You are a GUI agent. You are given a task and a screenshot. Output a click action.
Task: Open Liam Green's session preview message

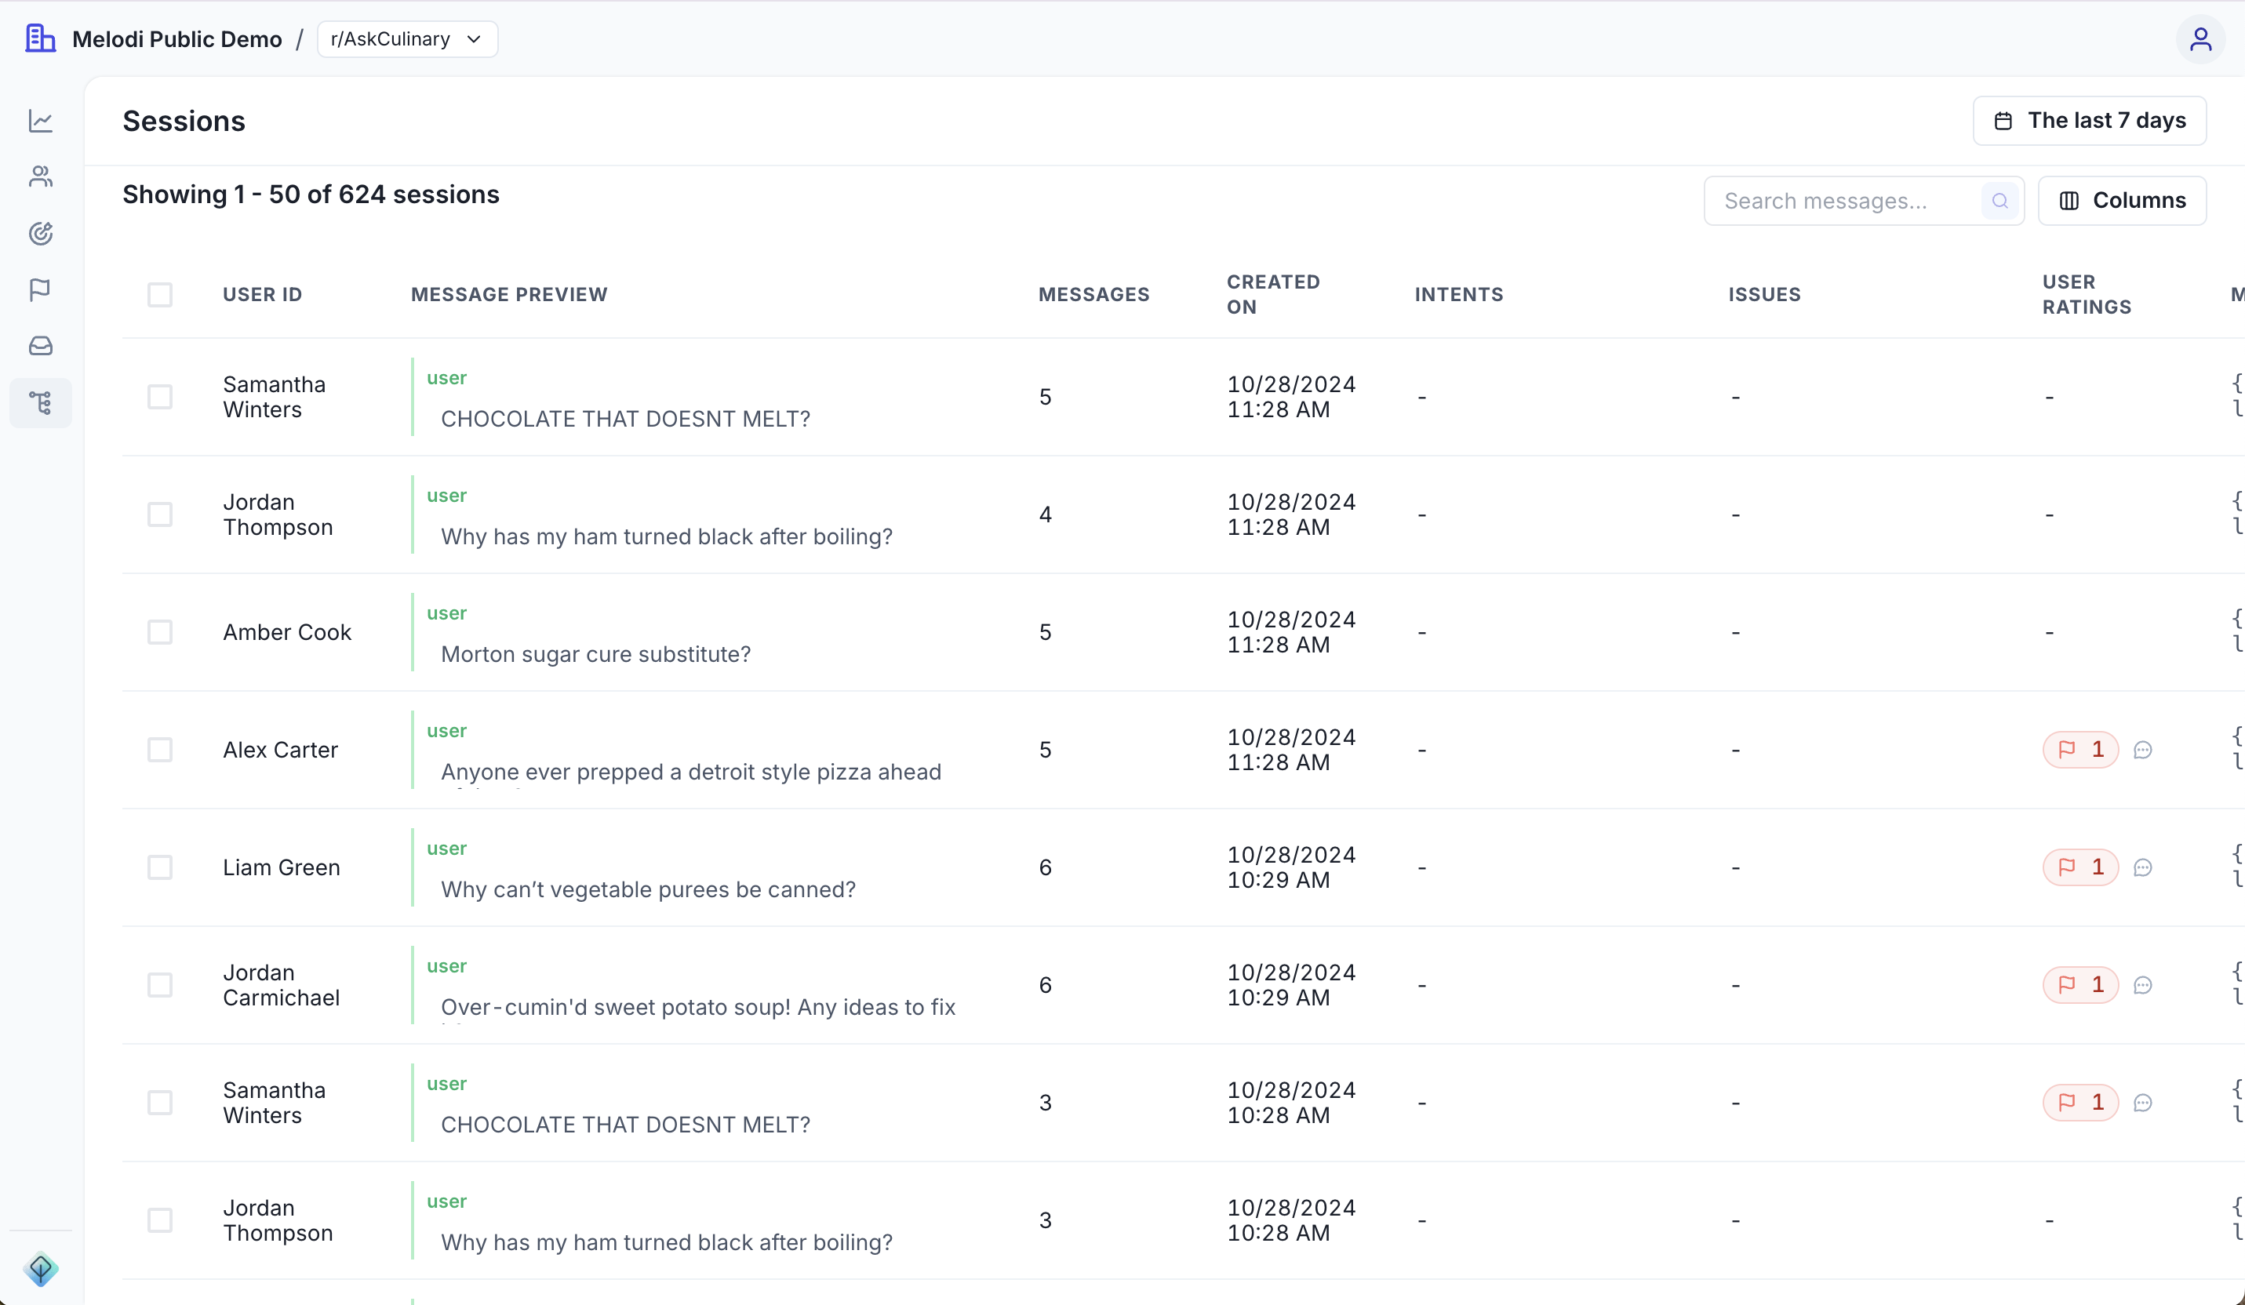(x=648, y=888)
